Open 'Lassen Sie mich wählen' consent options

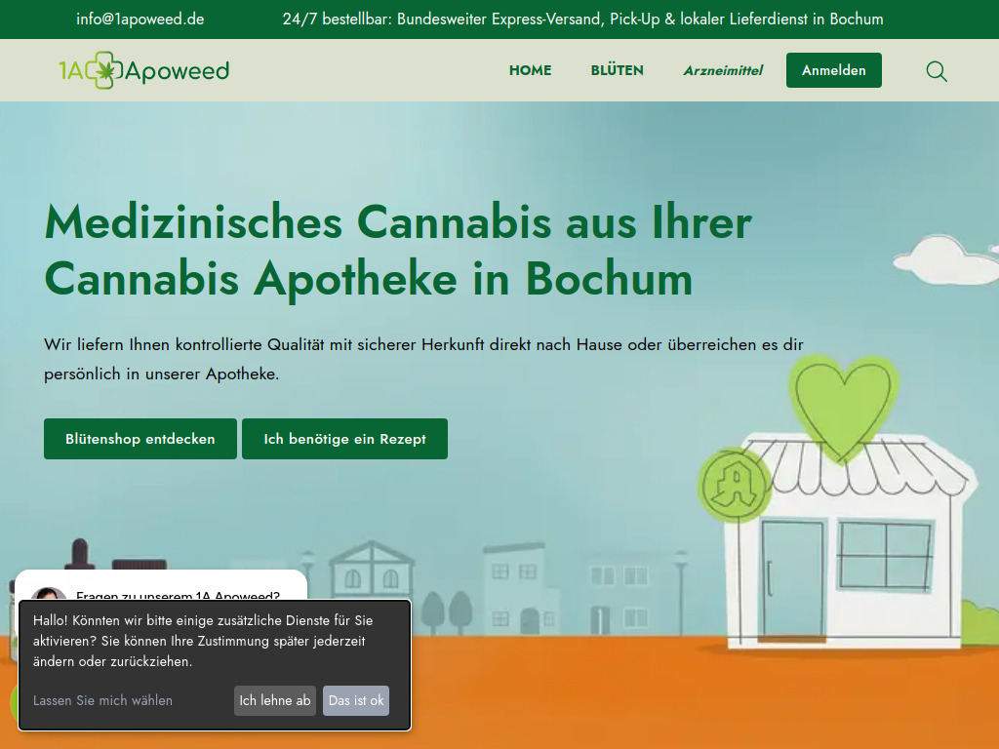tap(102, 700)
